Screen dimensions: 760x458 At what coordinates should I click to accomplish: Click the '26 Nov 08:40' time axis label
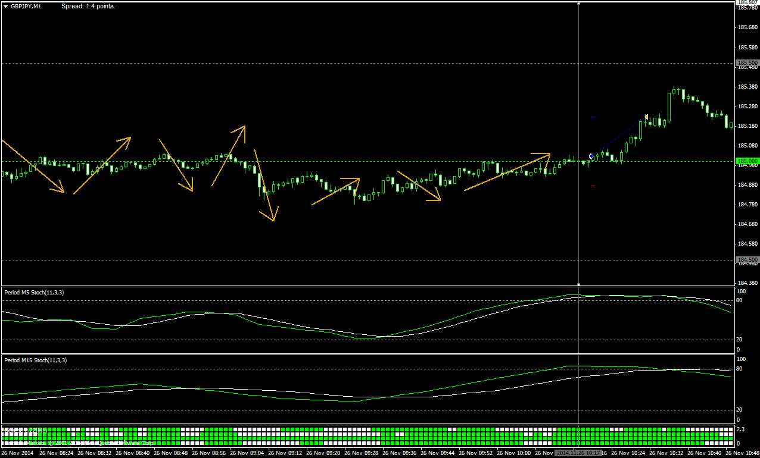pos(134,453)
